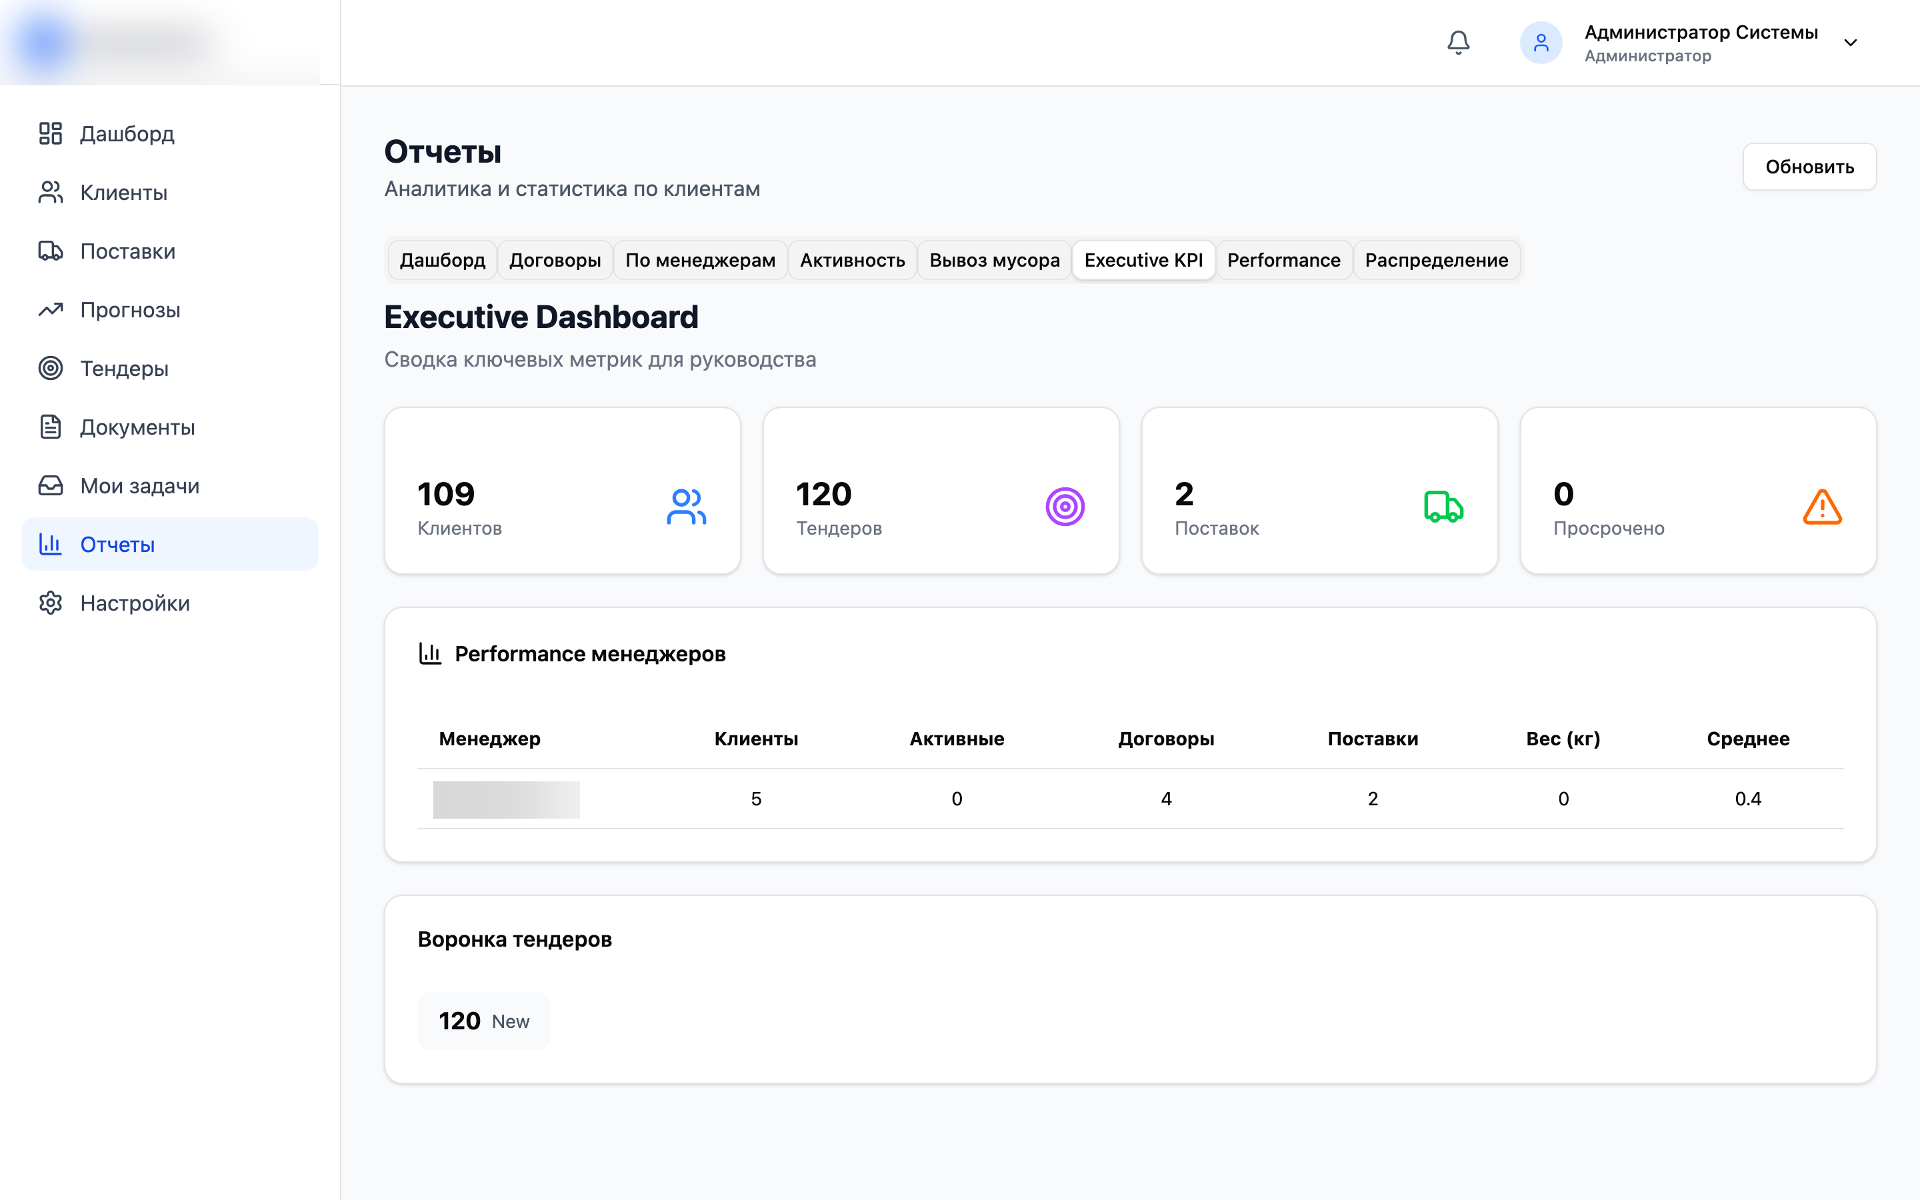The width and height of the screenshot is (1920, 1200).
Task: Click the 2 Поставок card value
Action: point(1184,493)
